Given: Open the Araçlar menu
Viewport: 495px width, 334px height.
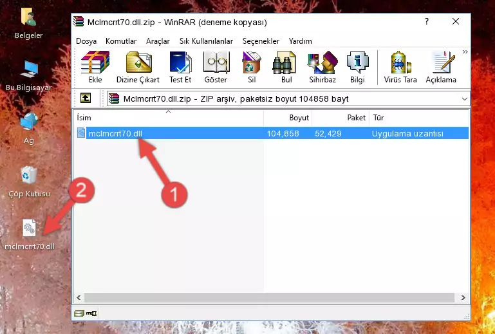Looking at the screenshot, I should pyautogui.click(x=158, y=41).
